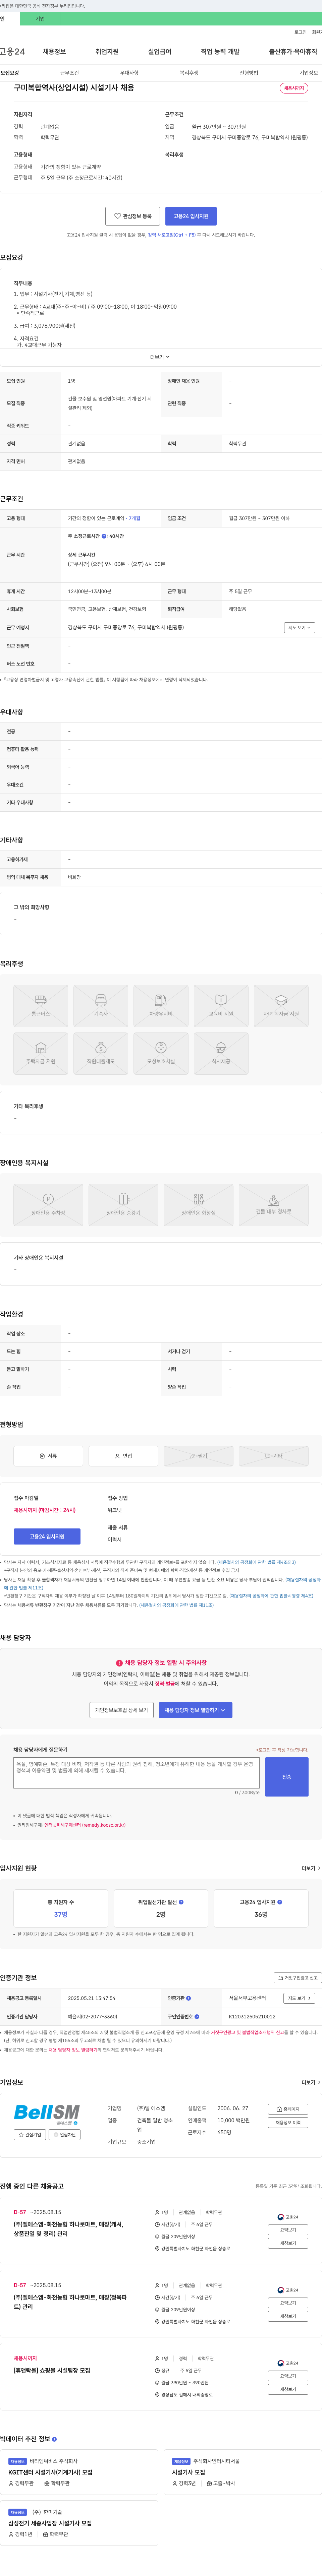The height and width of the screenshot is (2576, 322).
Task: Click 전송 button to send question
Action: 287,1777
